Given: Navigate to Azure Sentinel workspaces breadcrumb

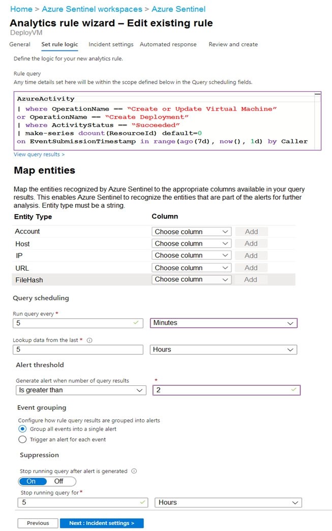Looking at the screenshot, I should click(x=92, y=9).
